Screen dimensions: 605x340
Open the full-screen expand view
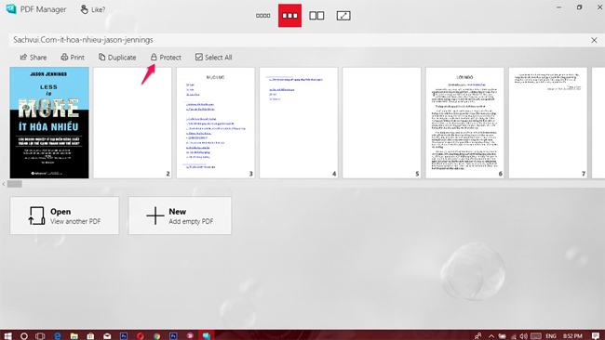pos(343,16)
